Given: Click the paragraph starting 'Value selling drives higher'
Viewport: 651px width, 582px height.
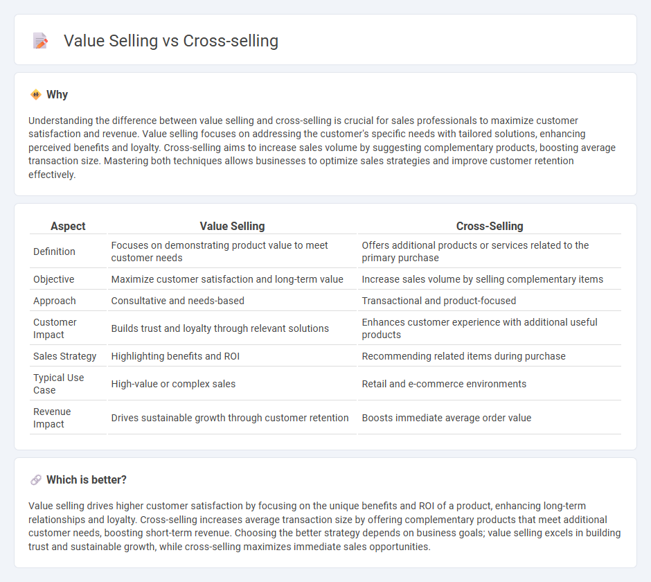Looking at the screenshot, I should click(324, 526).
